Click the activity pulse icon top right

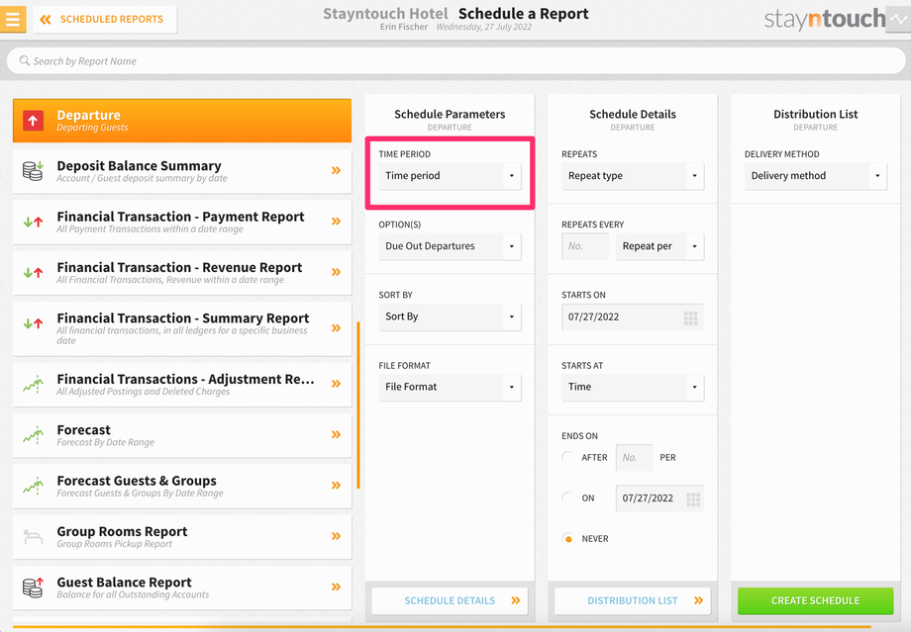898,19
